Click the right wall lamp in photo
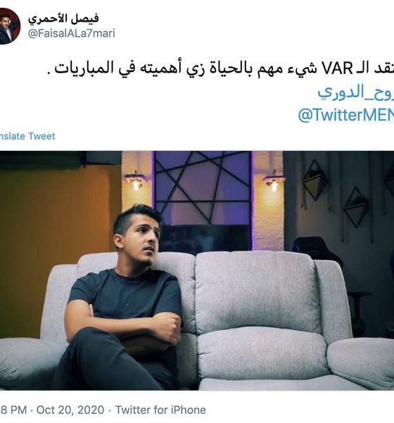The height and width of the screenshot is (423, 394). click(274, 180)
